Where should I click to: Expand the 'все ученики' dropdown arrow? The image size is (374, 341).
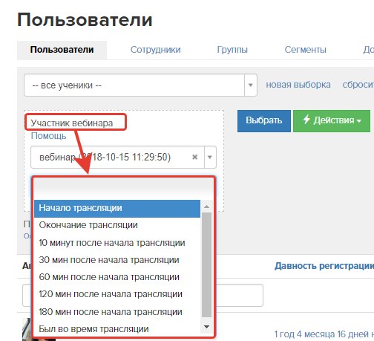tap(251, 85)
